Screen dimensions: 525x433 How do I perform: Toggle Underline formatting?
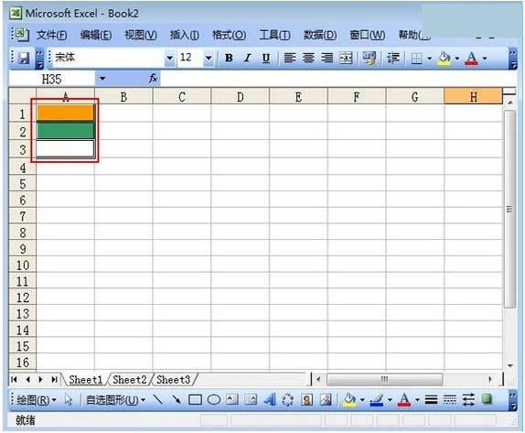(x=266, y=58)
